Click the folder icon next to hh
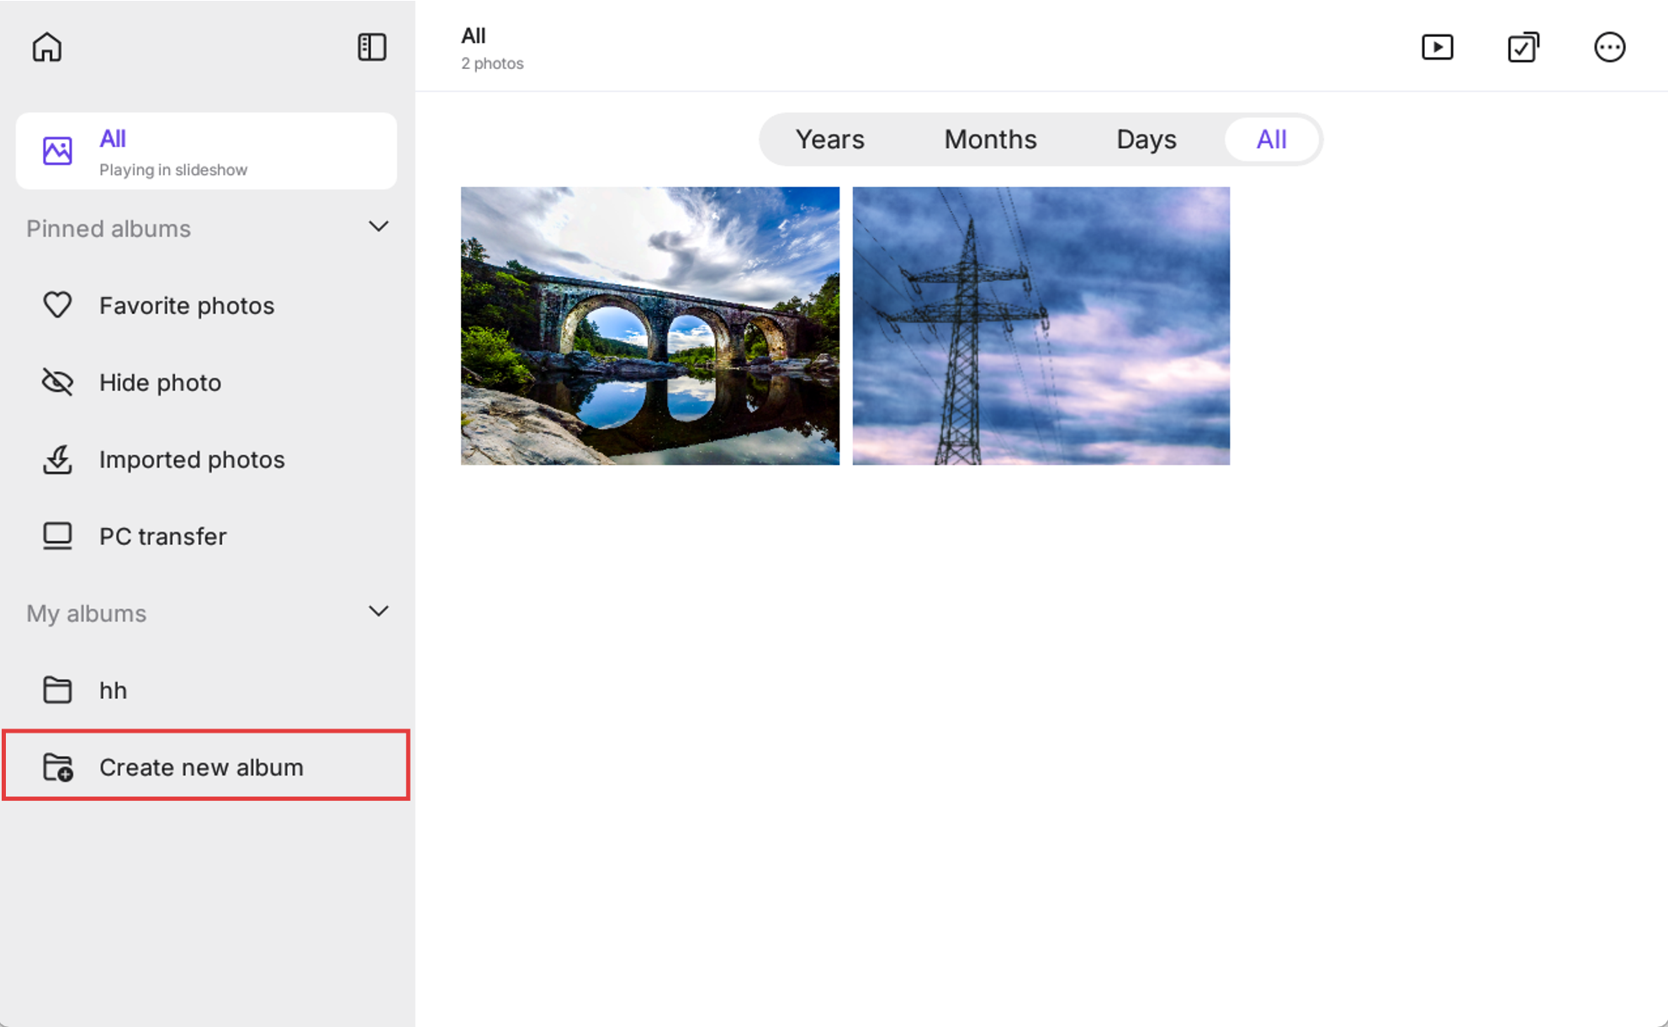 57,690
